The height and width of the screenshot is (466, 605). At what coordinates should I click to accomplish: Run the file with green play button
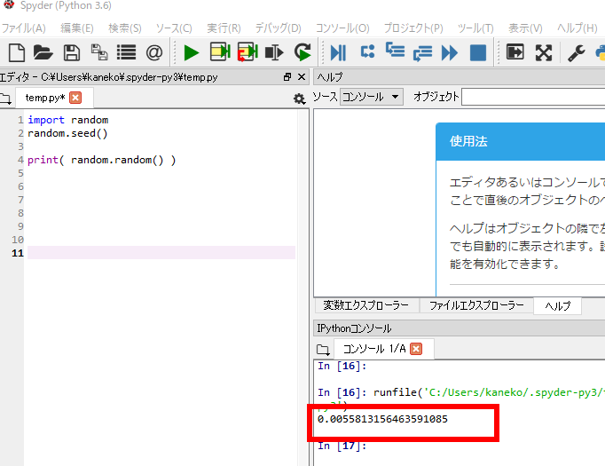(192, 53)
